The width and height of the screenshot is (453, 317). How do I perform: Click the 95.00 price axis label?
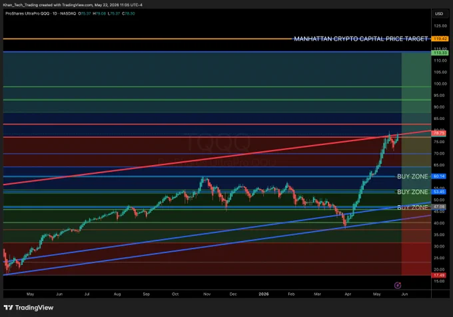coord(440,95)
